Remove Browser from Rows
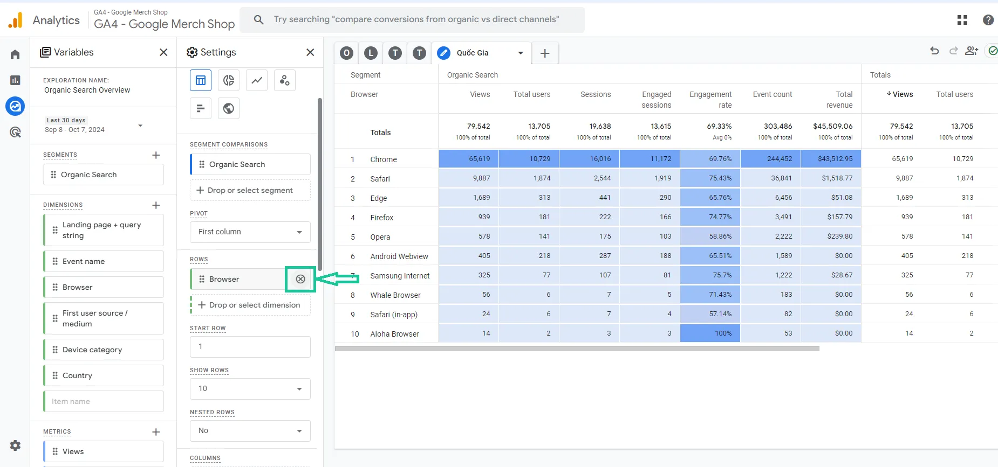998x467 pixels. coord(300,279)
